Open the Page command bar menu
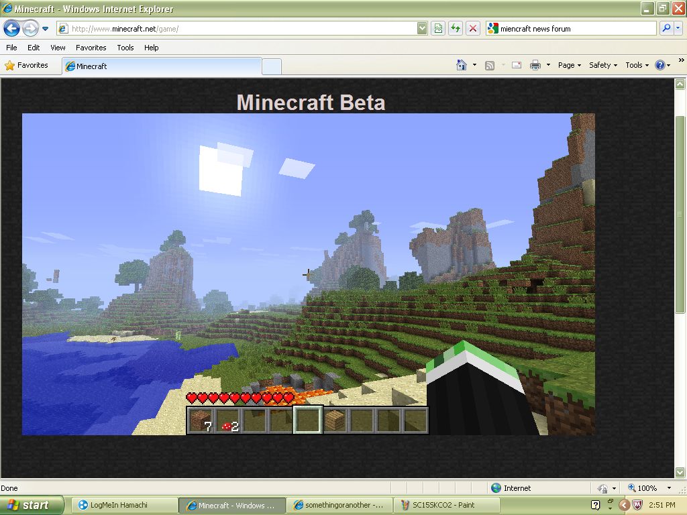 pos(570,65)
